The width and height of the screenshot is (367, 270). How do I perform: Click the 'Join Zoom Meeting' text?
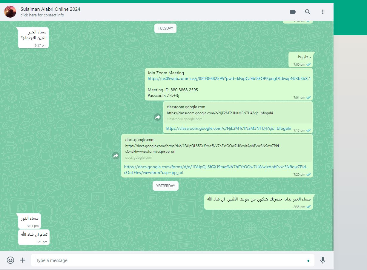(166, 73)
